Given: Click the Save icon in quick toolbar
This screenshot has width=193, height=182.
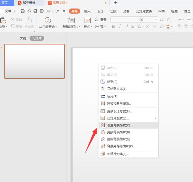Looking at the screenshot, I should (23, 11).
